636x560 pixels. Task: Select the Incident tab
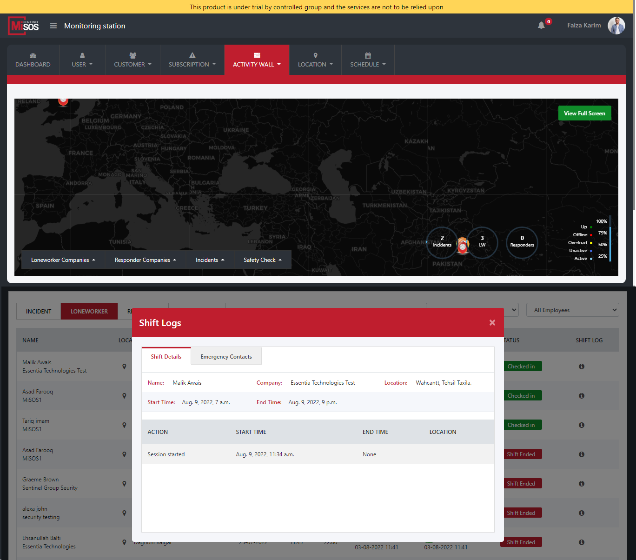click(39, 312)
